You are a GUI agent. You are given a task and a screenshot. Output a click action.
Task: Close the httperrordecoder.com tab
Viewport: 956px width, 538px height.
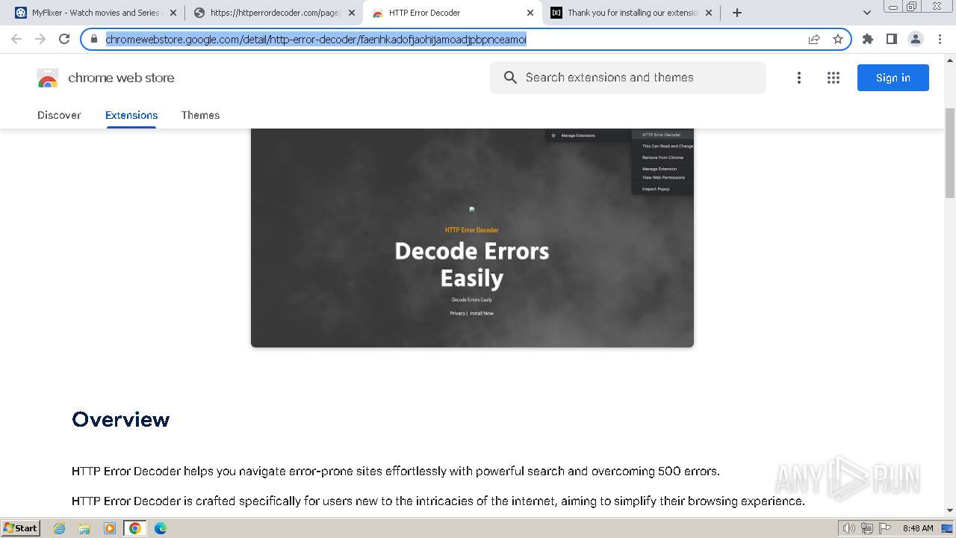click(352, 13)
